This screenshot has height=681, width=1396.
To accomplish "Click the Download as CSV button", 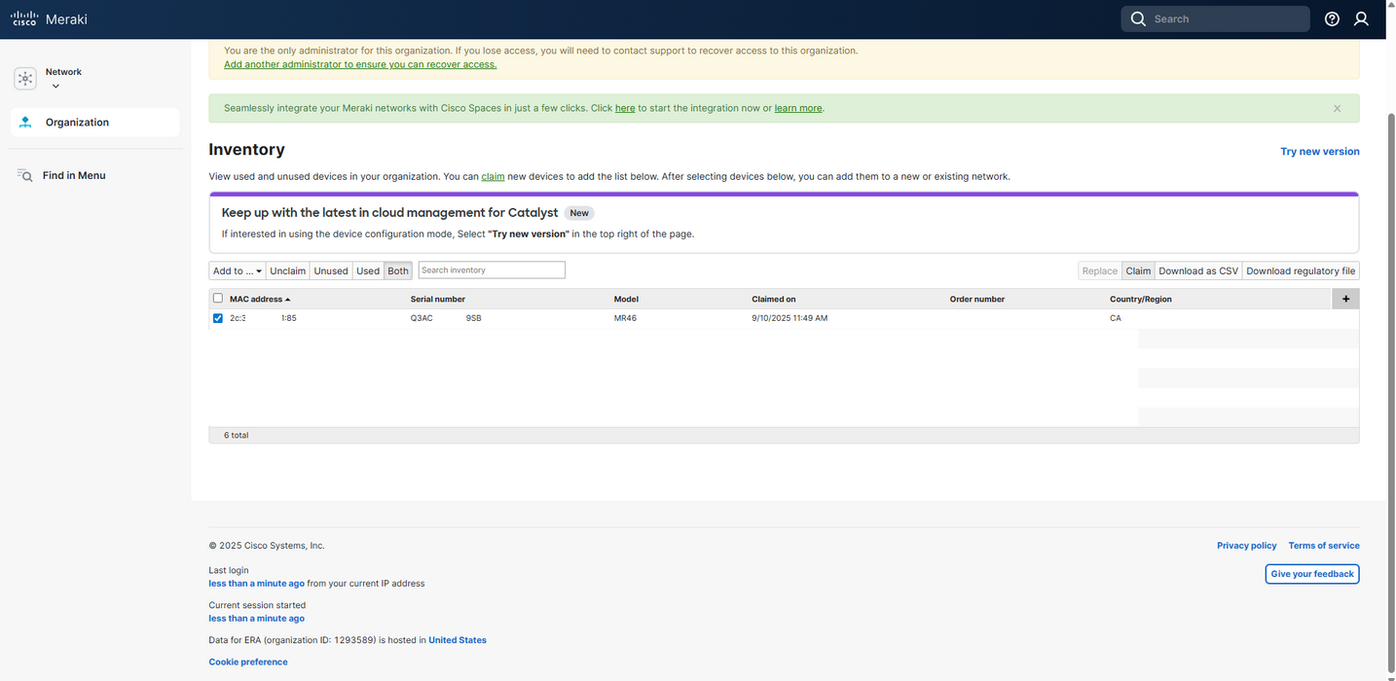I will 1197,270.
